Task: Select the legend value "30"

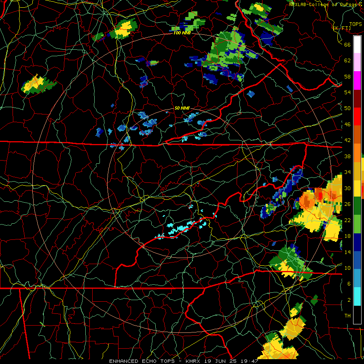Action: coord(347,188)
